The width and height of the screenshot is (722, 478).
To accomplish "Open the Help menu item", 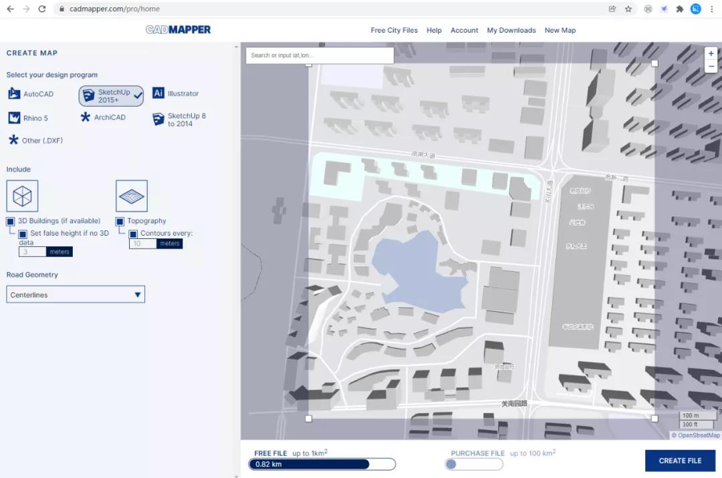I will (434, 30).
